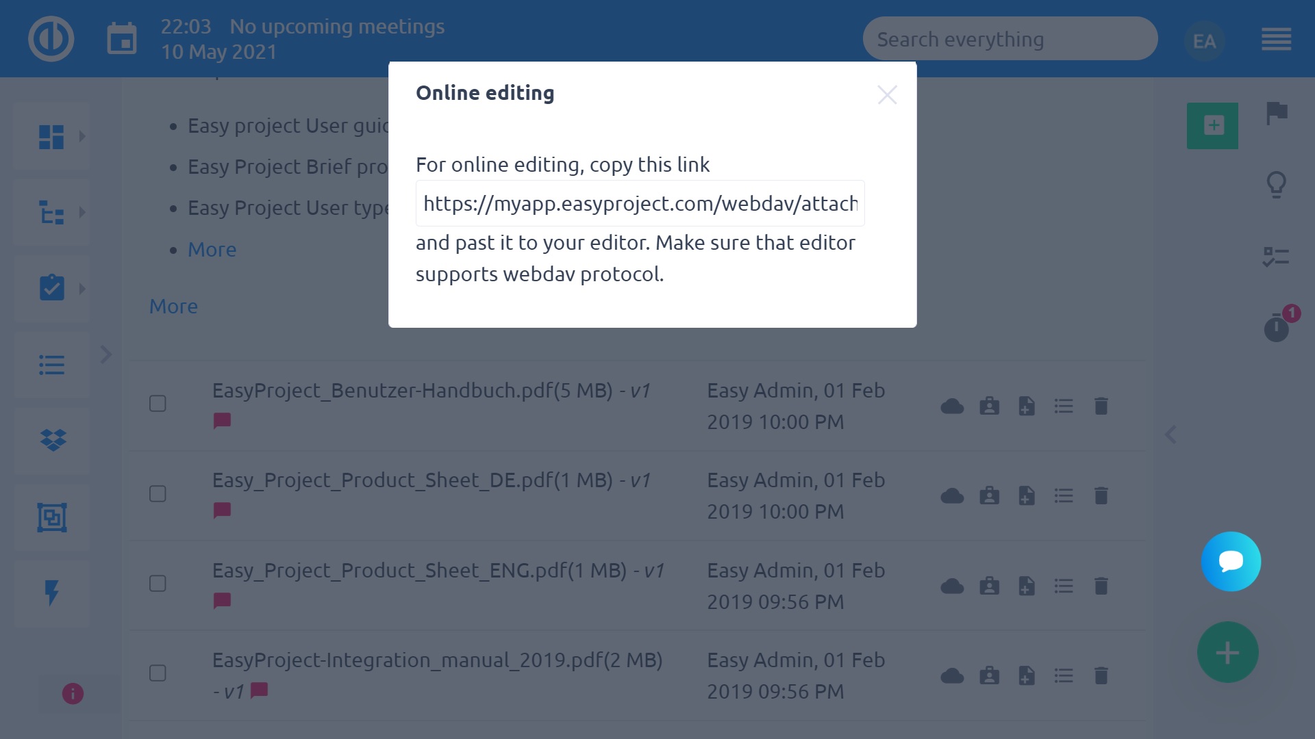Delete Easy_Project_Product_Sheet_DE.pdf with trash icon

pos(1101,496)
